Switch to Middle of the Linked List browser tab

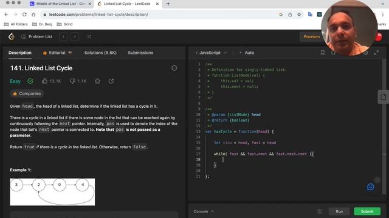click(x=61, y=4)
